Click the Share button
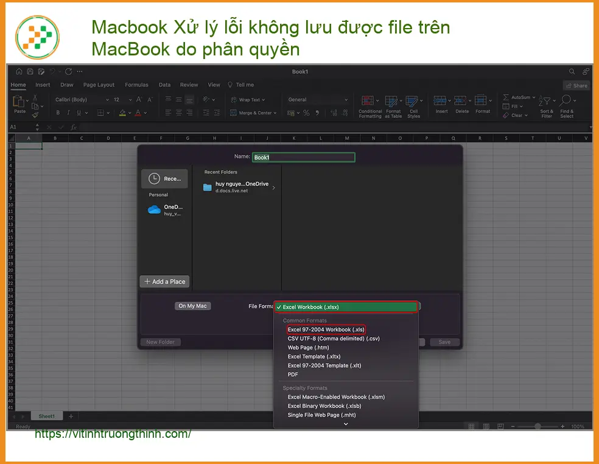The image size is (599, 464). [x=576, y=86]
